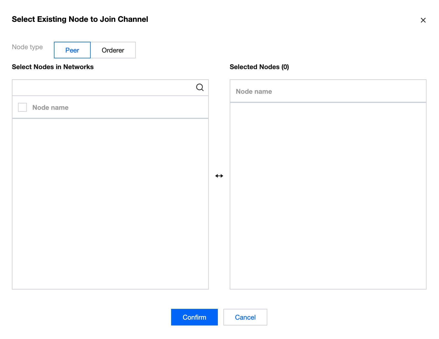Click the search magnifier icon
This screenshot has width=439, height=339.
pyautogui.click(x=200, y=87)
